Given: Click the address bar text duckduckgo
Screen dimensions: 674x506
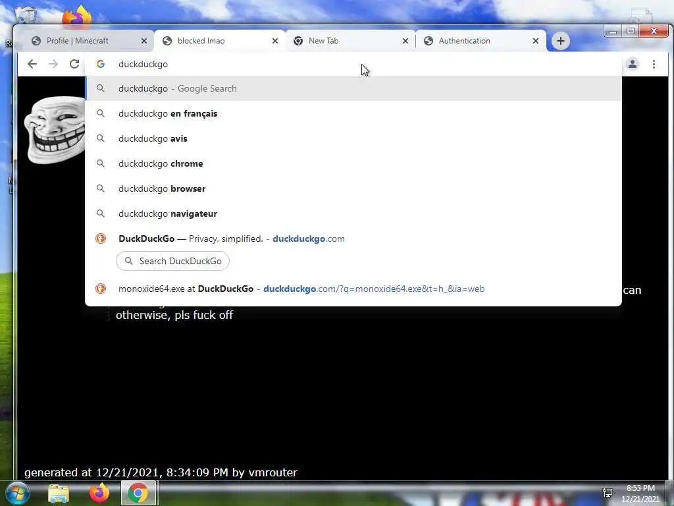Looking at the screenshot, I should pyautogui.click(x=143, y=64).
